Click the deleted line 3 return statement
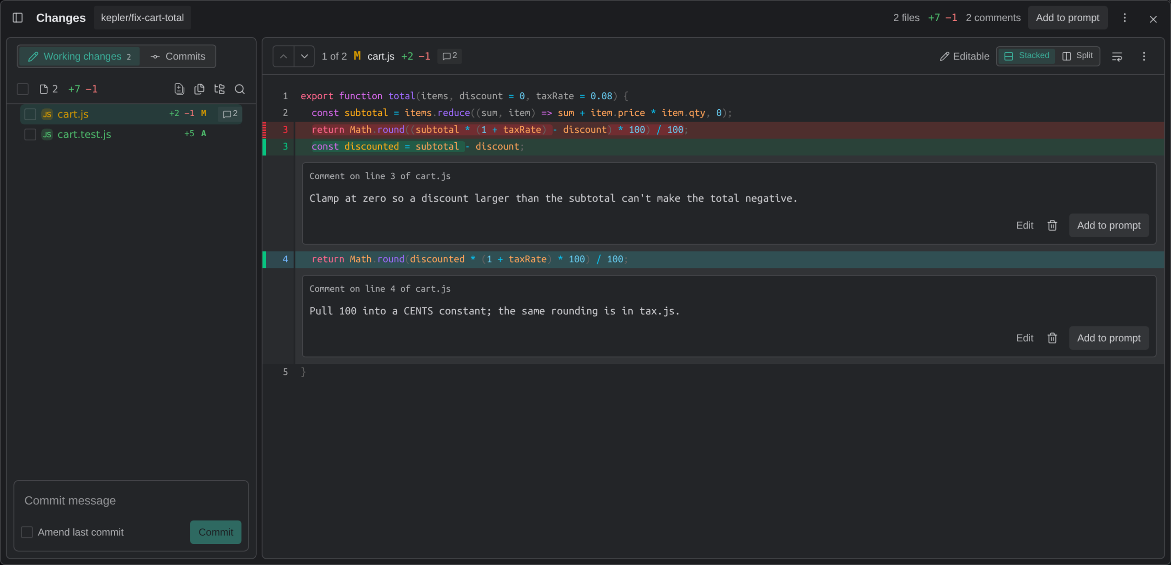Viewport: 1171px width, 565px height. coord(500,130)
